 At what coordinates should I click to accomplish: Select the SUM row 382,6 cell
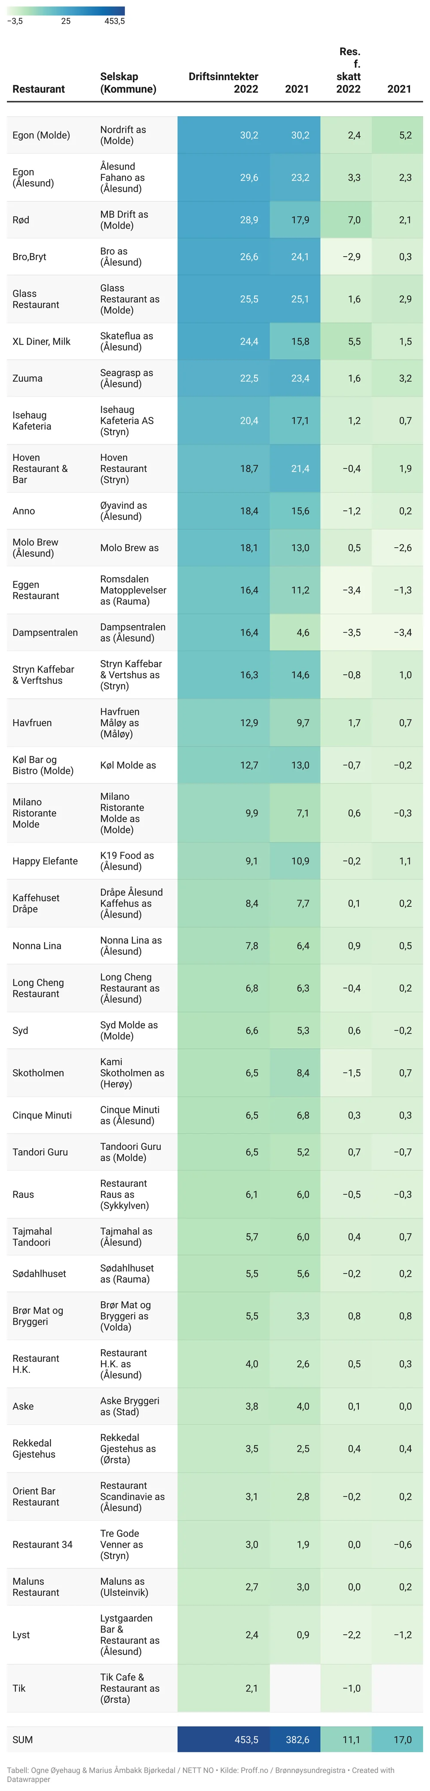297,1740
